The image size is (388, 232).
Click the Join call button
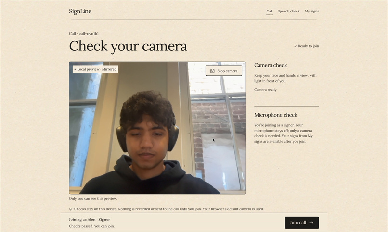tap(302, 222)
